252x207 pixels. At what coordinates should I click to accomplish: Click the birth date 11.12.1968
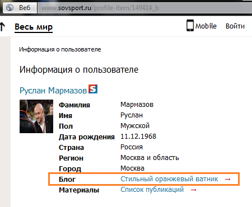click(138, 137)
